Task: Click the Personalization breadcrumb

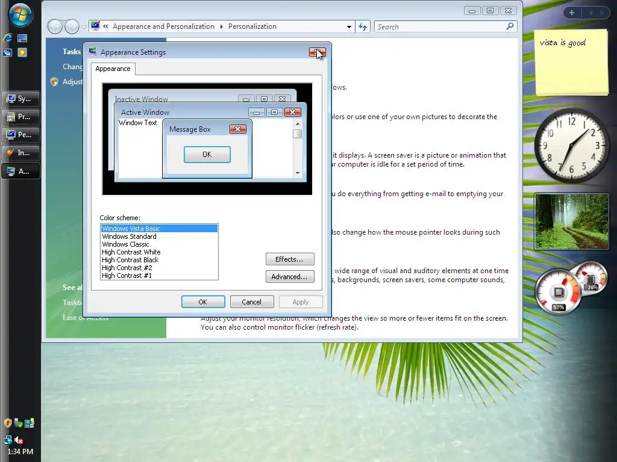Action: [252, 26]
